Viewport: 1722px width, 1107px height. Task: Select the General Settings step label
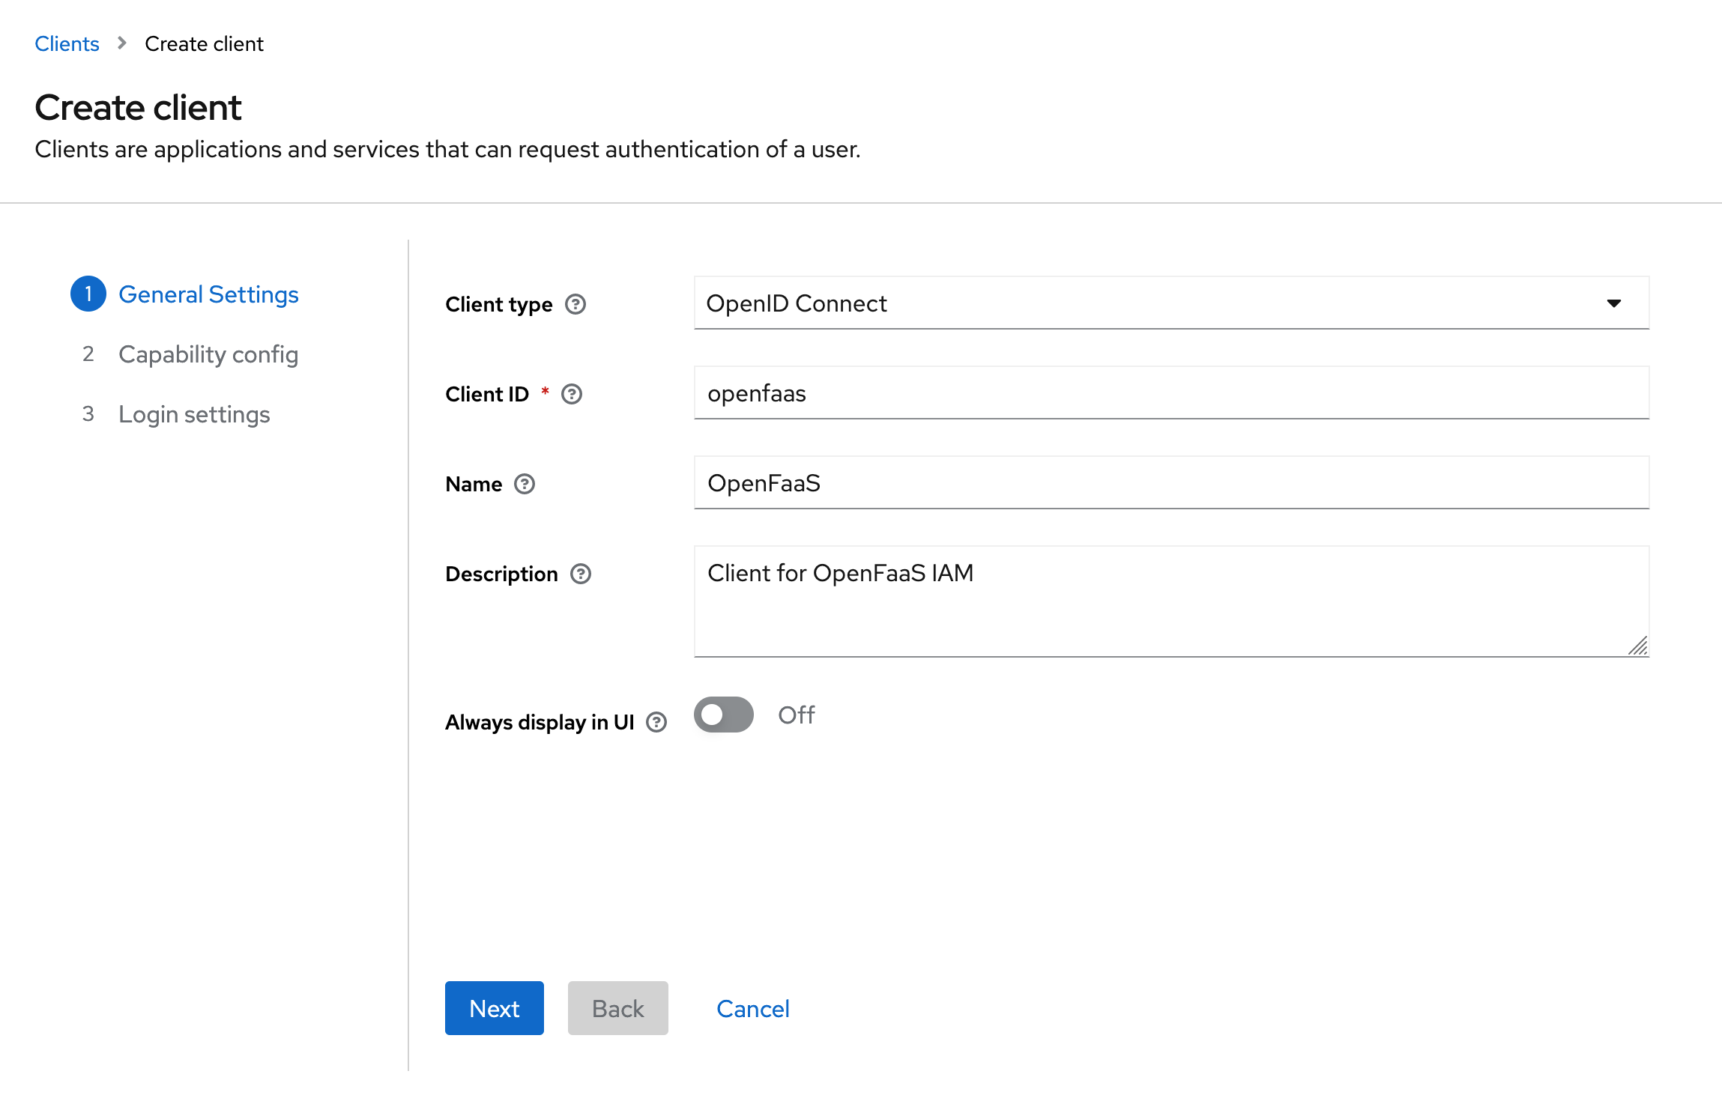208,294
